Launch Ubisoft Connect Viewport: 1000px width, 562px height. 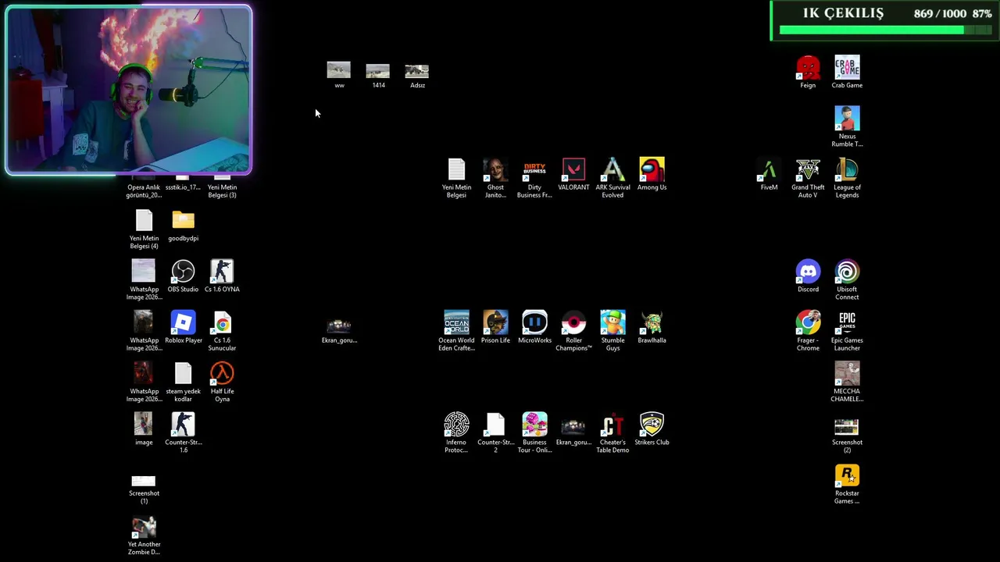tap(847, 272)
